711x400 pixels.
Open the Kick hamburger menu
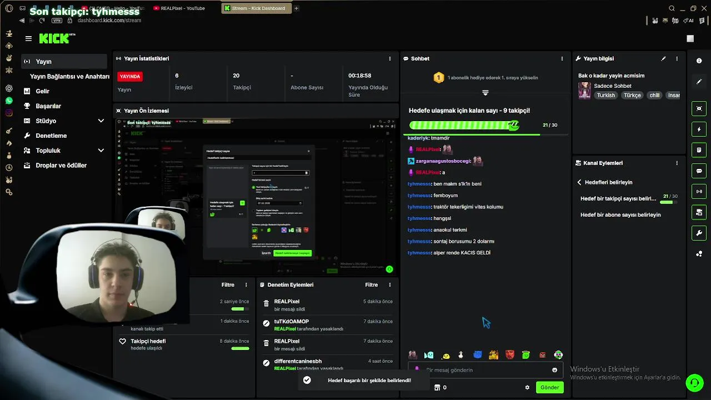click(28, 38)
